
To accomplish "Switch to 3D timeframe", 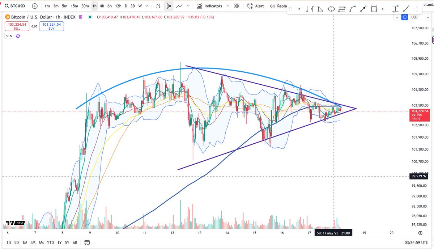I will (133, 6).
